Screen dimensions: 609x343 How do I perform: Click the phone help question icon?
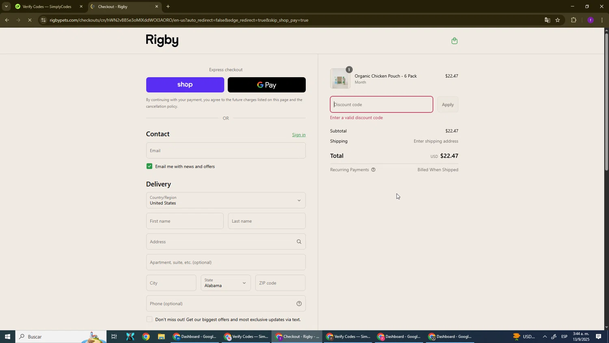point(299,304)
